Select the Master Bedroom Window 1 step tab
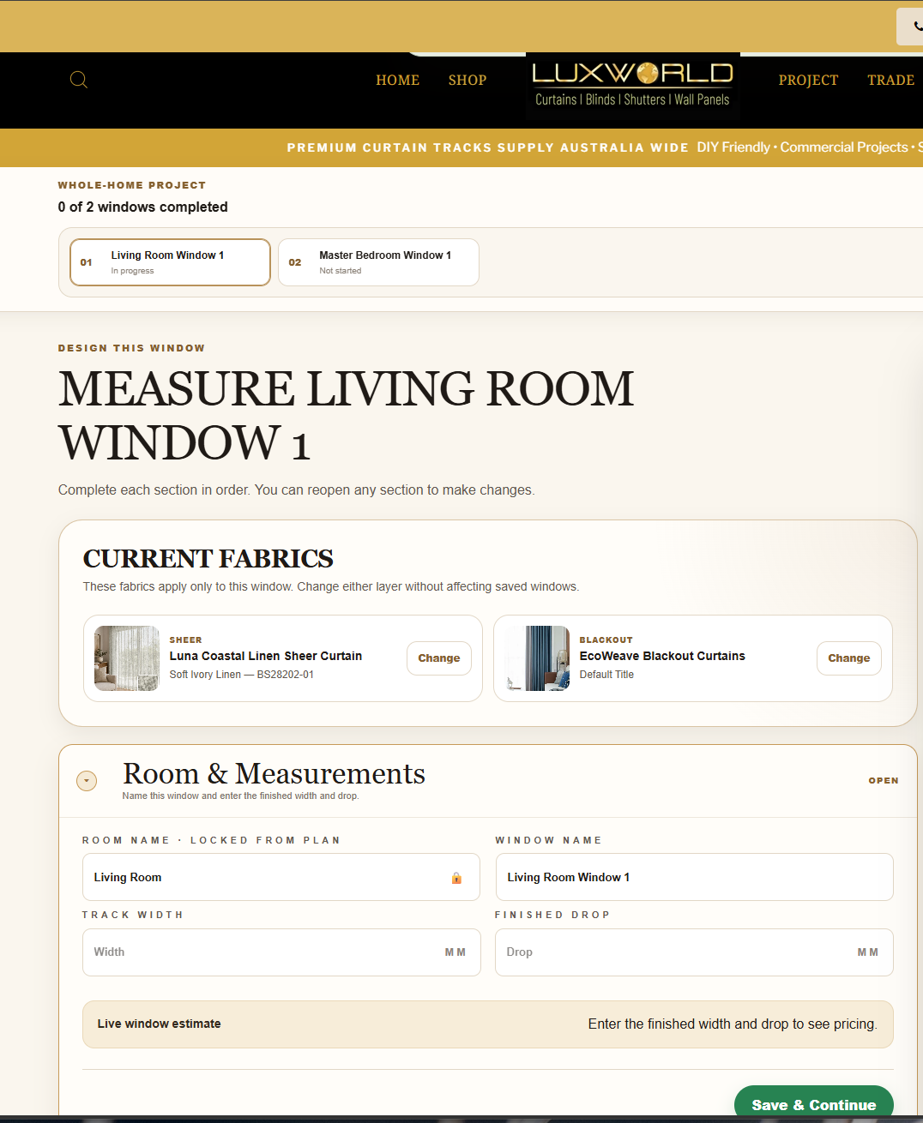Screen dimensions: 923x1123 tap(378, 262)
